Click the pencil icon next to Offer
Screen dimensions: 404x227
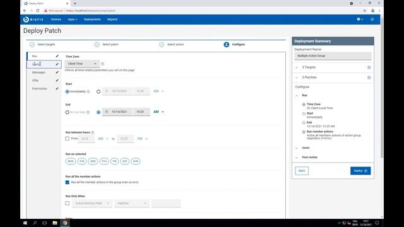tap(57, 80)
